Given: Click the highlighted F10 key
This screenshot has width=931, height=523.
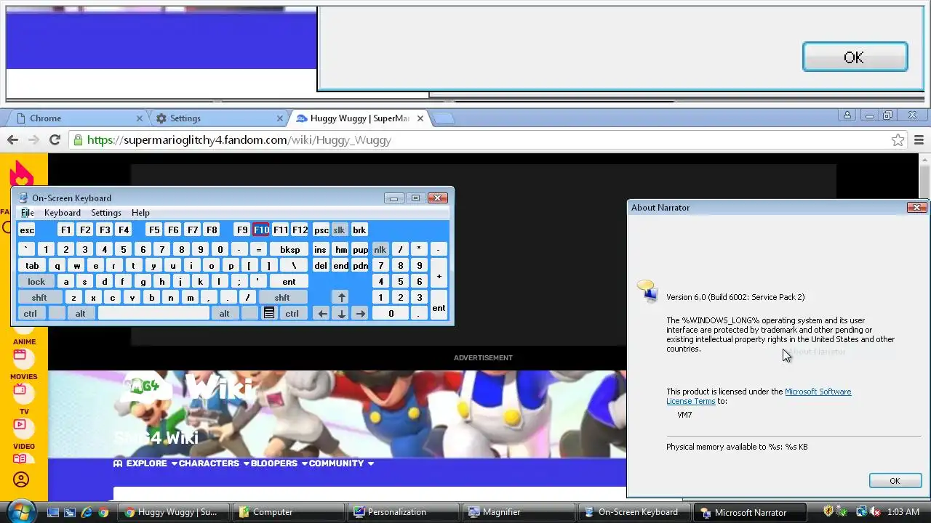Looking at the screenshot, I should click(261, 230).
